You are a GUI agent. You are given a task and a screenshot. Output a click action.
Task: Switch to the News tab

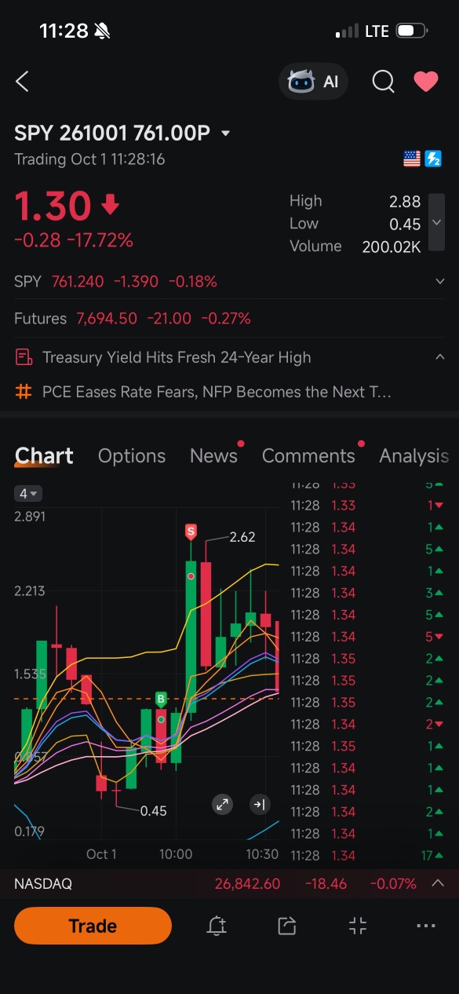pyautogui.click(x=213, y=456)
